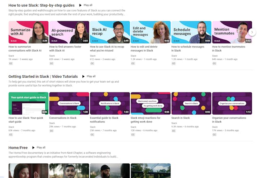Click the next arrow on step-by-step guides row

click(253, 32)
